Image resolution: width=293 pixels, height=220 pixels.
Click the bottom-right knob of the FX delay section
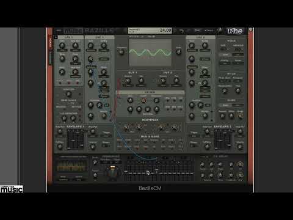(x=240, y=175)
